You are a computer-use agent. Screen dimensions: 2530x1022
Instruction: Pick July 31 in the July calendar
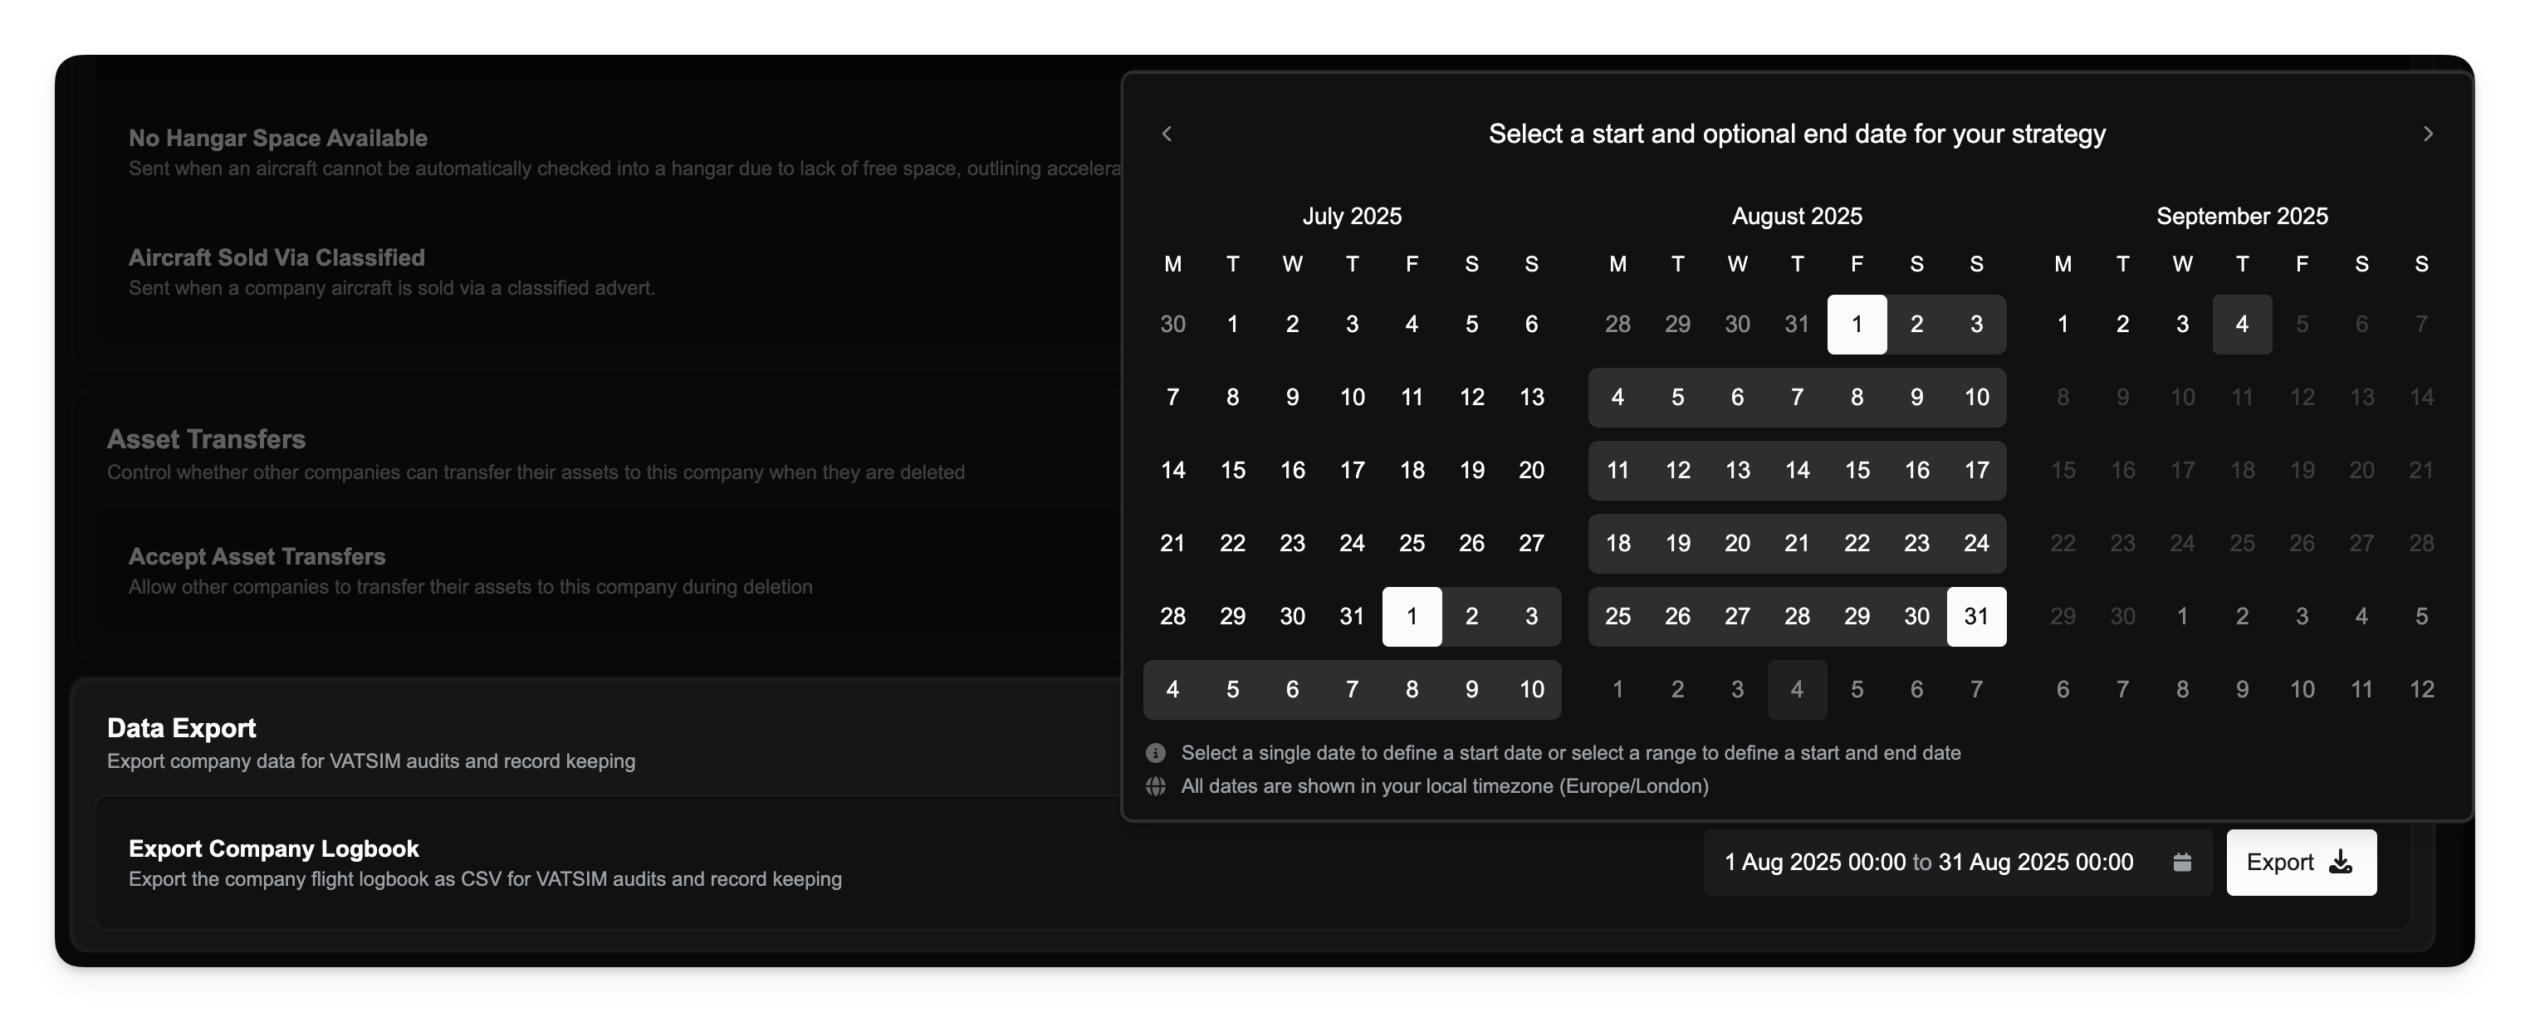[x=1352, y=615]
